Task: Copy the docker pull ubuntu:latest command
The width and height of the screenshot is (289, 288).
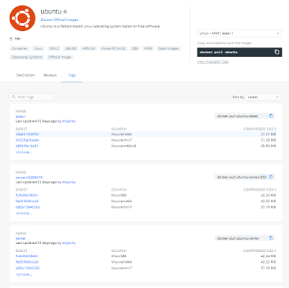Action: click(x=271, y=116)
